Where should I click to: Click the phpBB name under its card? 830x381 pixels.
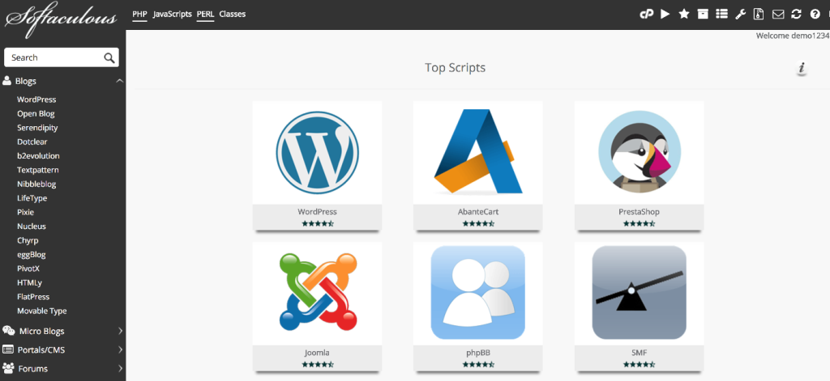[x=478, y=353]
